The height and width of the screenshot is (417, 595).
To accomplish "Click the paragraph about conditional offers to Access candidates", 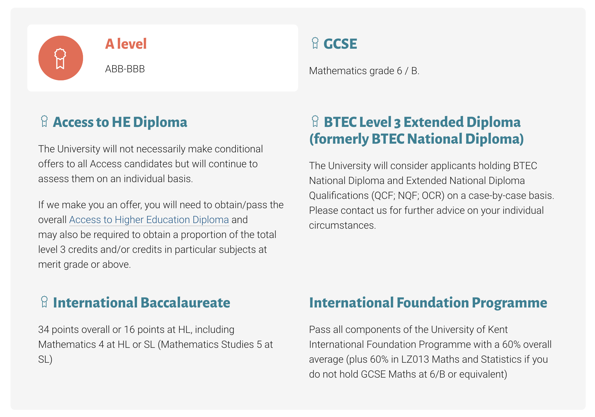I will point(150,164).
